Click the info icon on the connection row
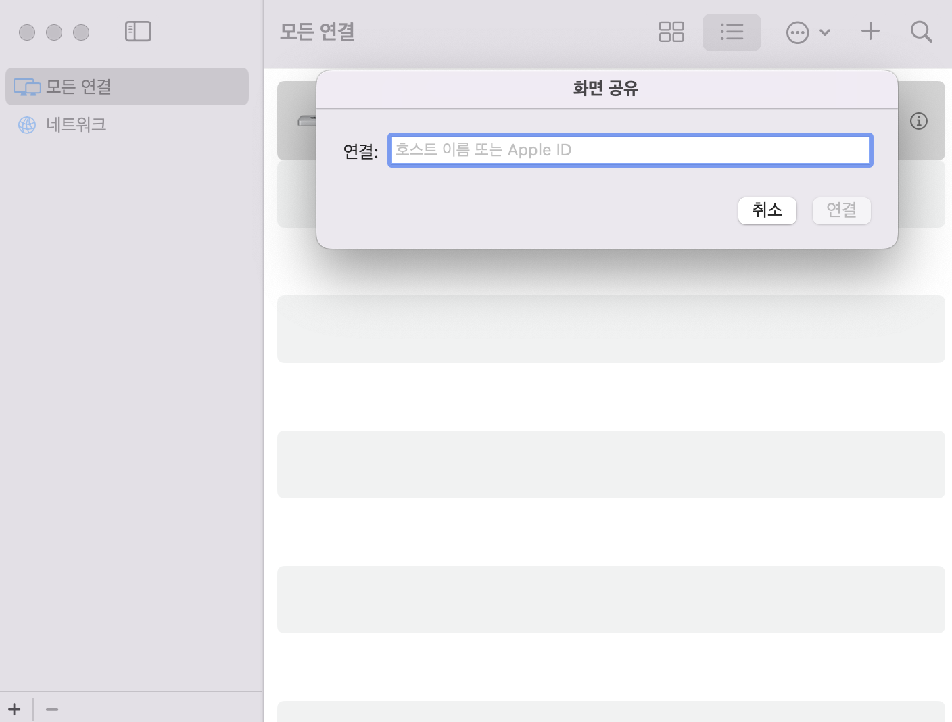Screen dimensions: 952x722 [918, 121]
